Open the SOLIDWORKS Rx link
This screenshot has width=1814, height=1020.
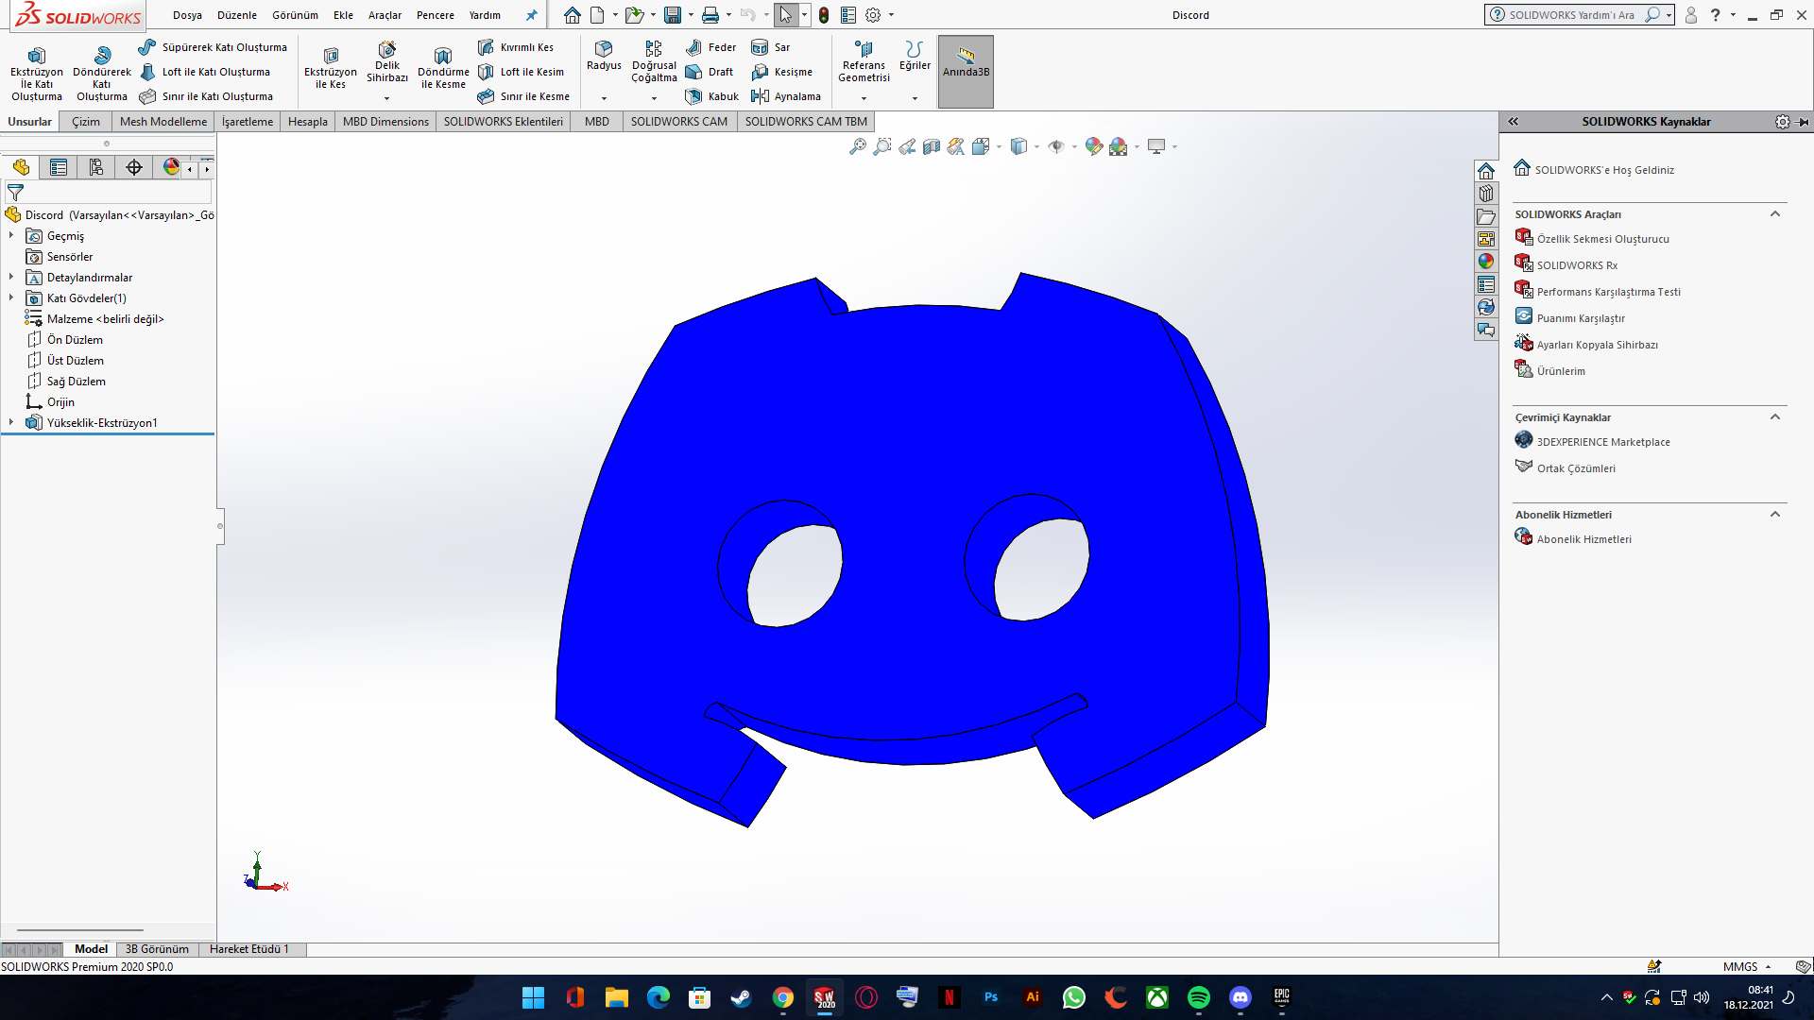[1576, 265]
